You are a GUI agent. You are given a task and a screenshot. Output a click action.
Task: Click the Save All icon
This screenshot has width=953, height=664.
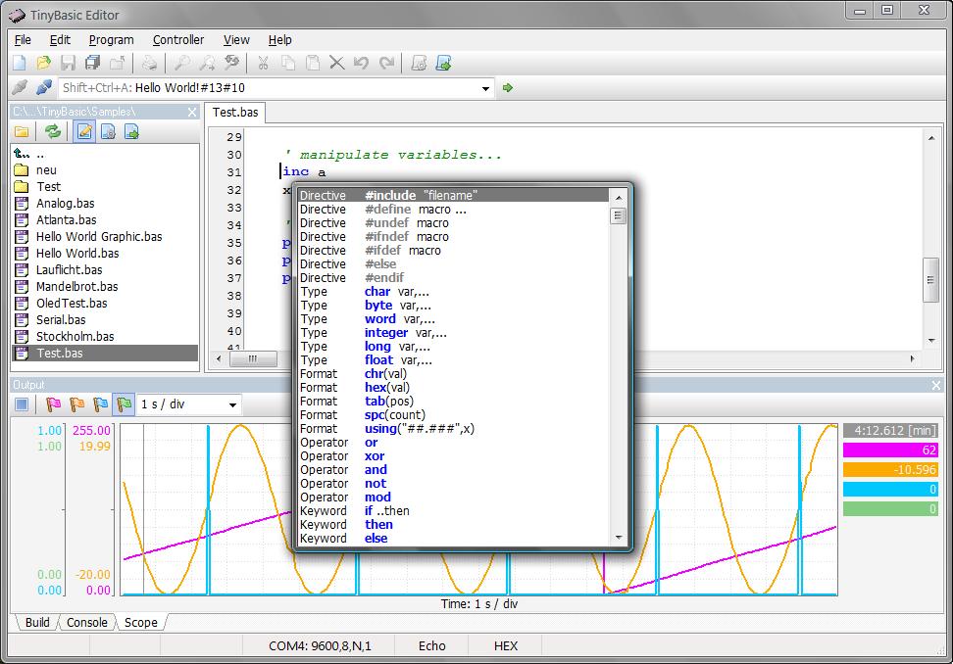point(93,64)
